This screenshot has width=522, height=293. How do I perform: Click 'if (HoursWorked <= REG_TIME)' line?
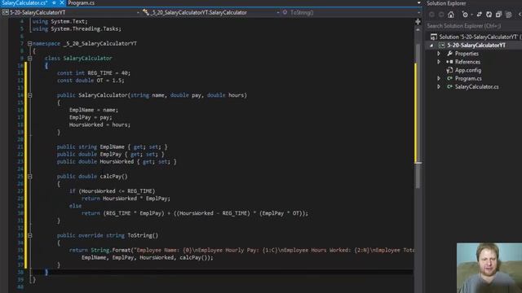tap(113, 191)
